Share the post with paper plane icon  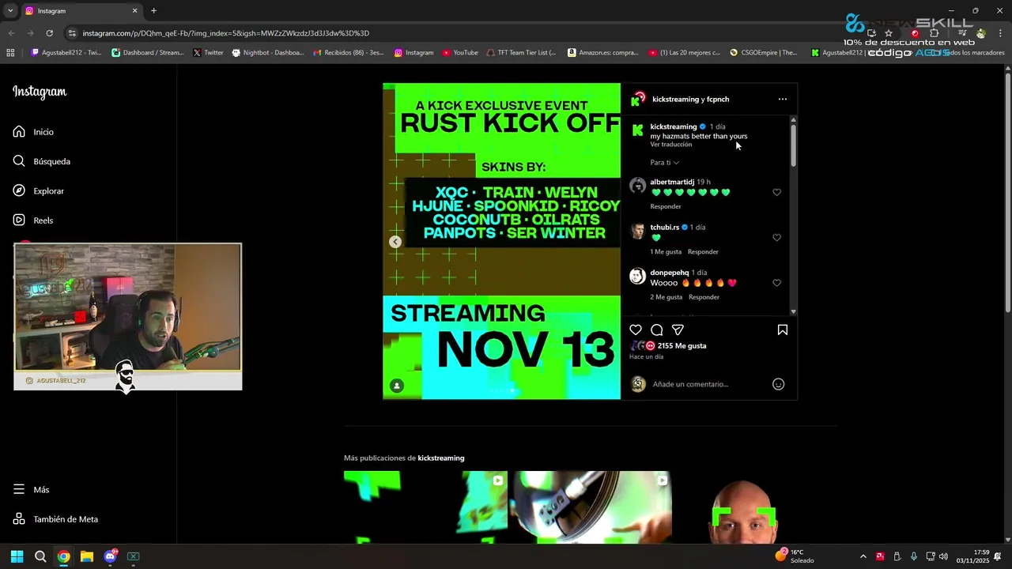click(678, 330)
